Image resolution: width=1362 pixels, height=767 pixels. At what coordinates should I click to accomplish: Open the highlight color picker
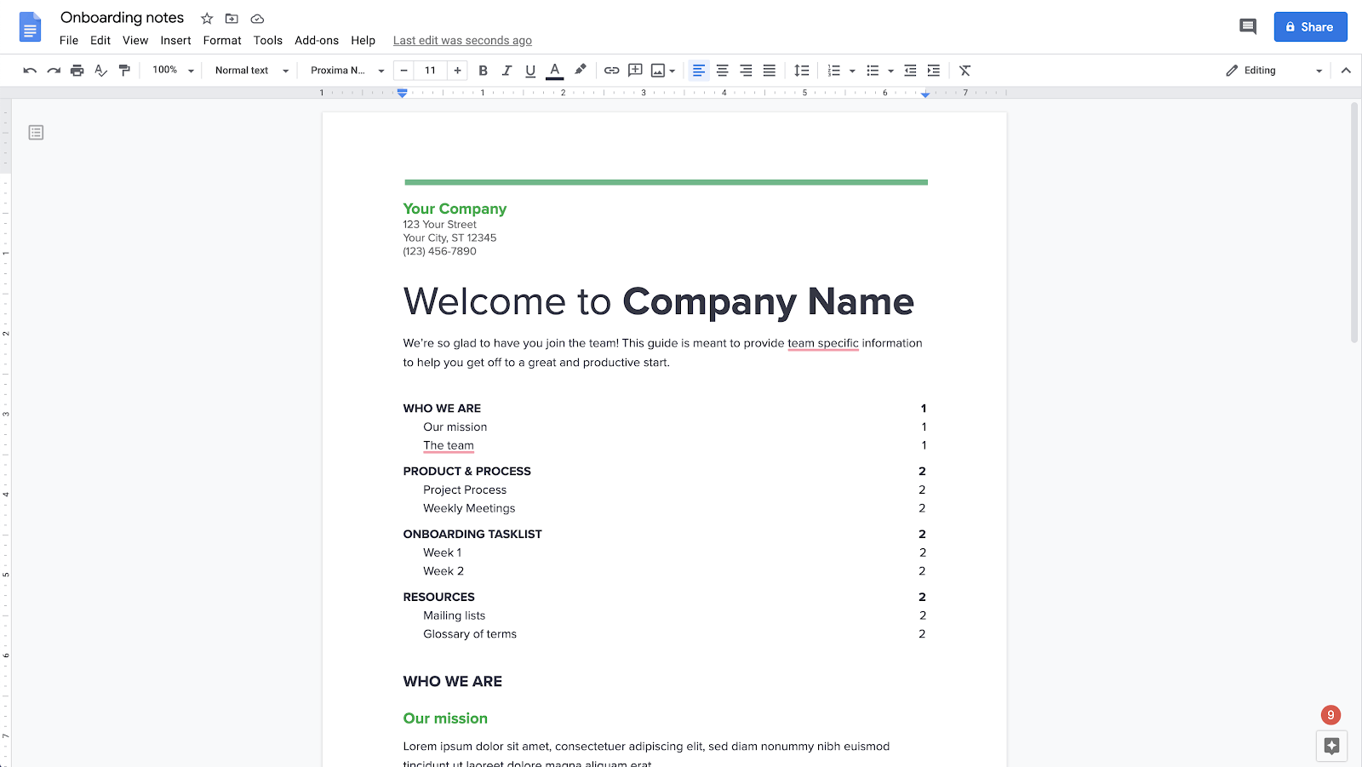point(580,71)
